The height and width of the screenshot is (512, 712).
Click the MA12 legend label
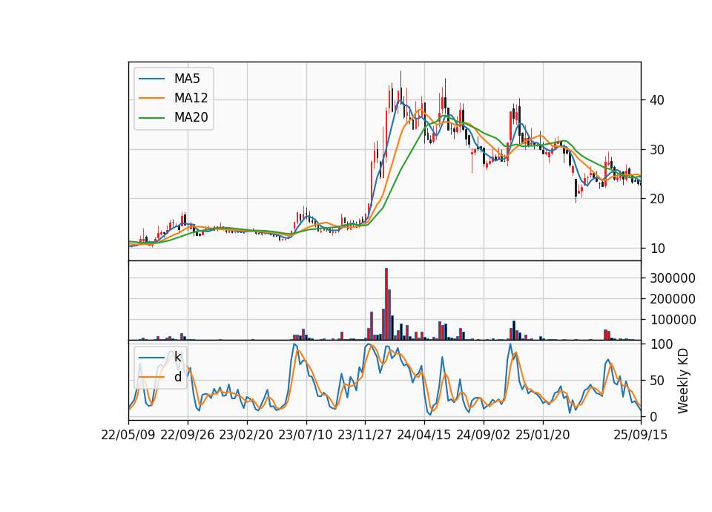point(191,98)
